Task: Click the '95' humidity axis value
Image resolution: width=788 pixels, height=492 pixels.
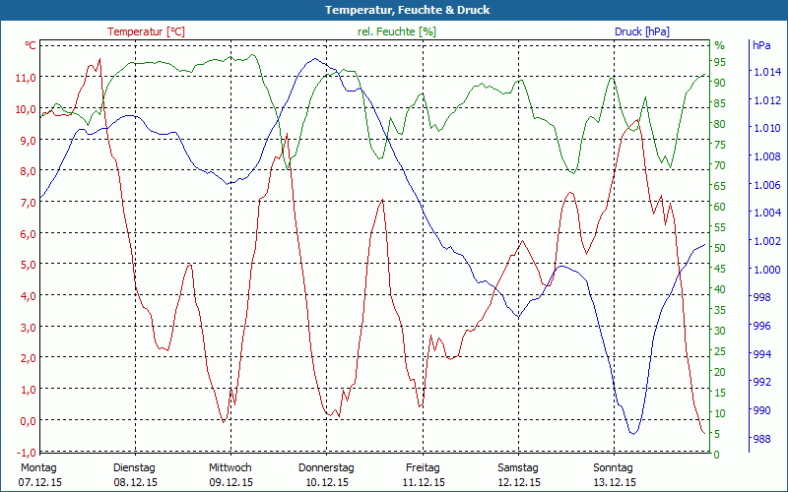Action: pos(720,62)
